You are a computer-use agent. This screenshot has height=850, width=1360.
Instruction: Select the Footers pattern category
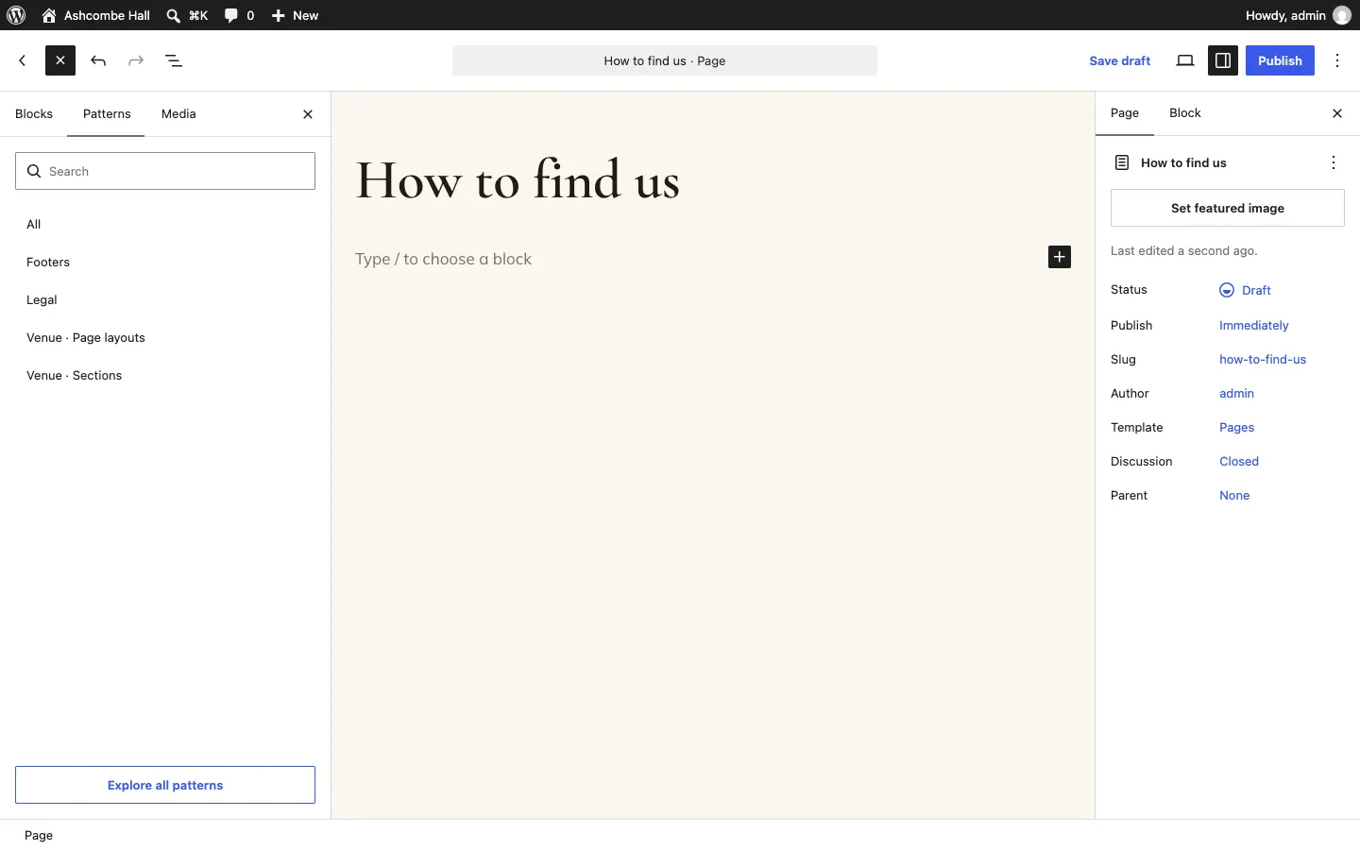(165, 263)
